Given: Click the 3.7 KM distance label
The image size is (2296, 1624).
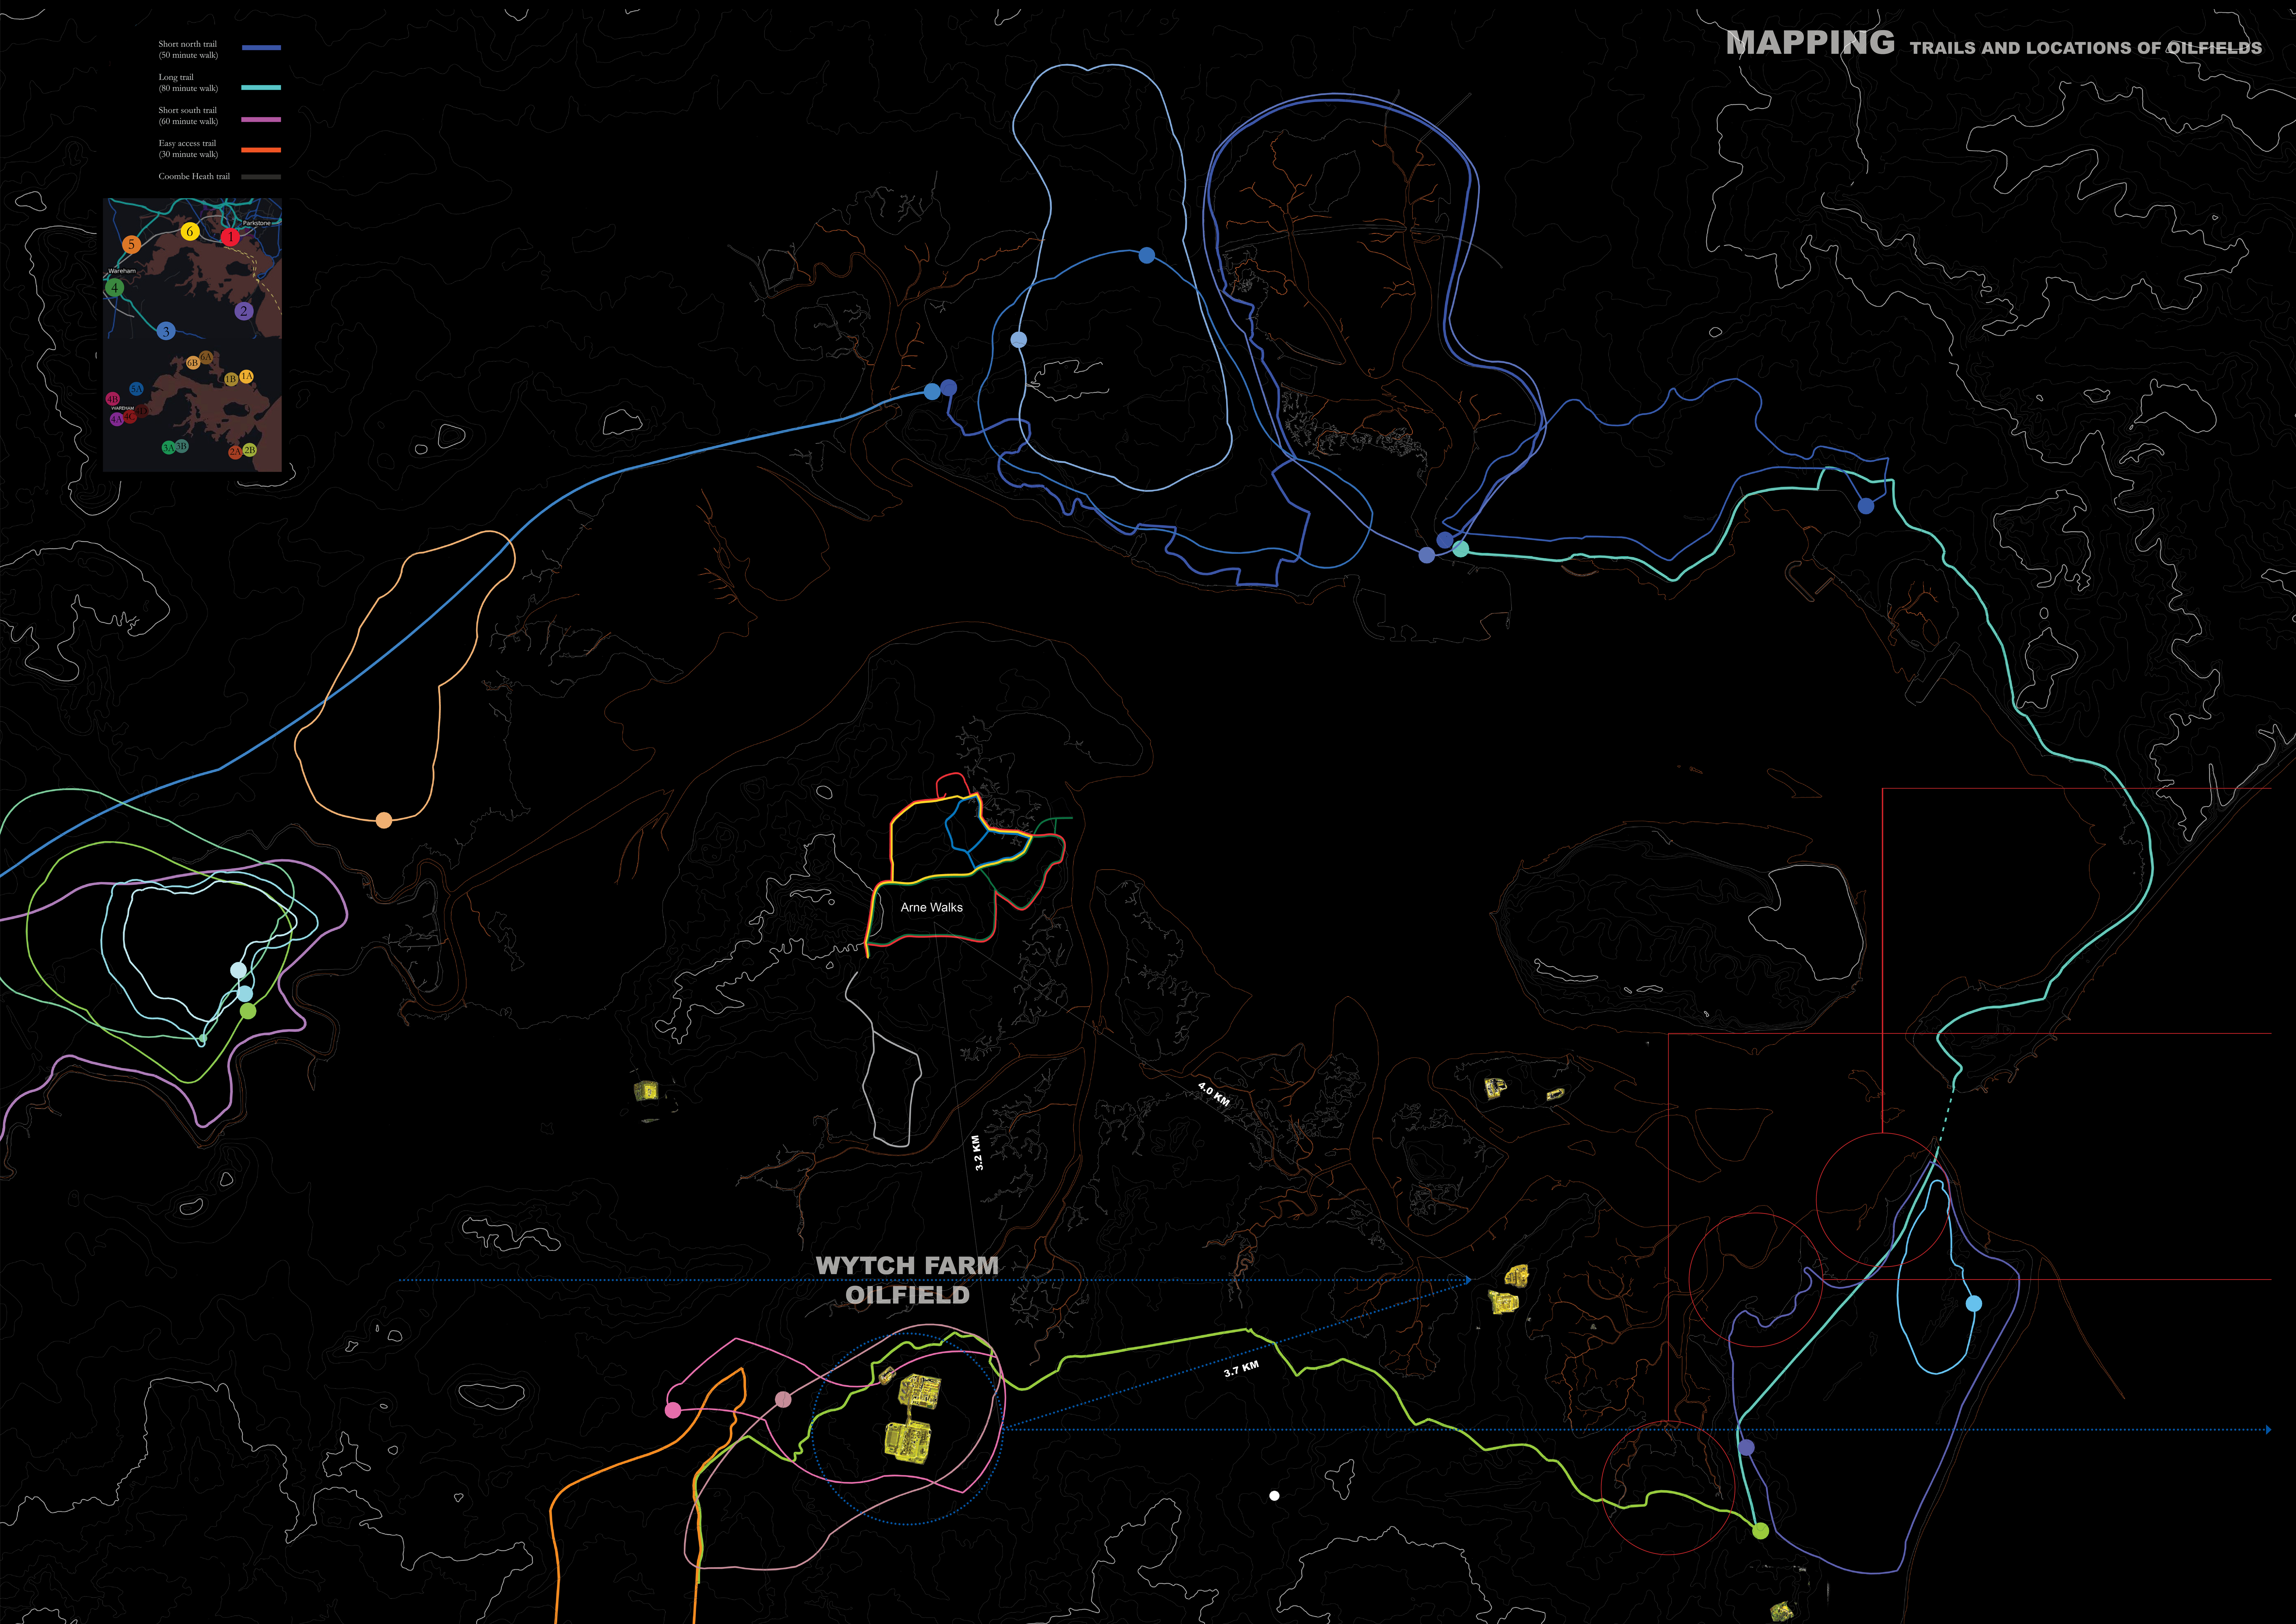Looking at the screenshot, I should coord(1241,1369).
